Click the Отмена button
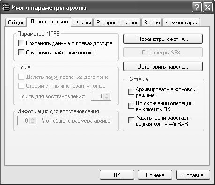Screen dimensions: 215x185 click(x=155, y=175)
